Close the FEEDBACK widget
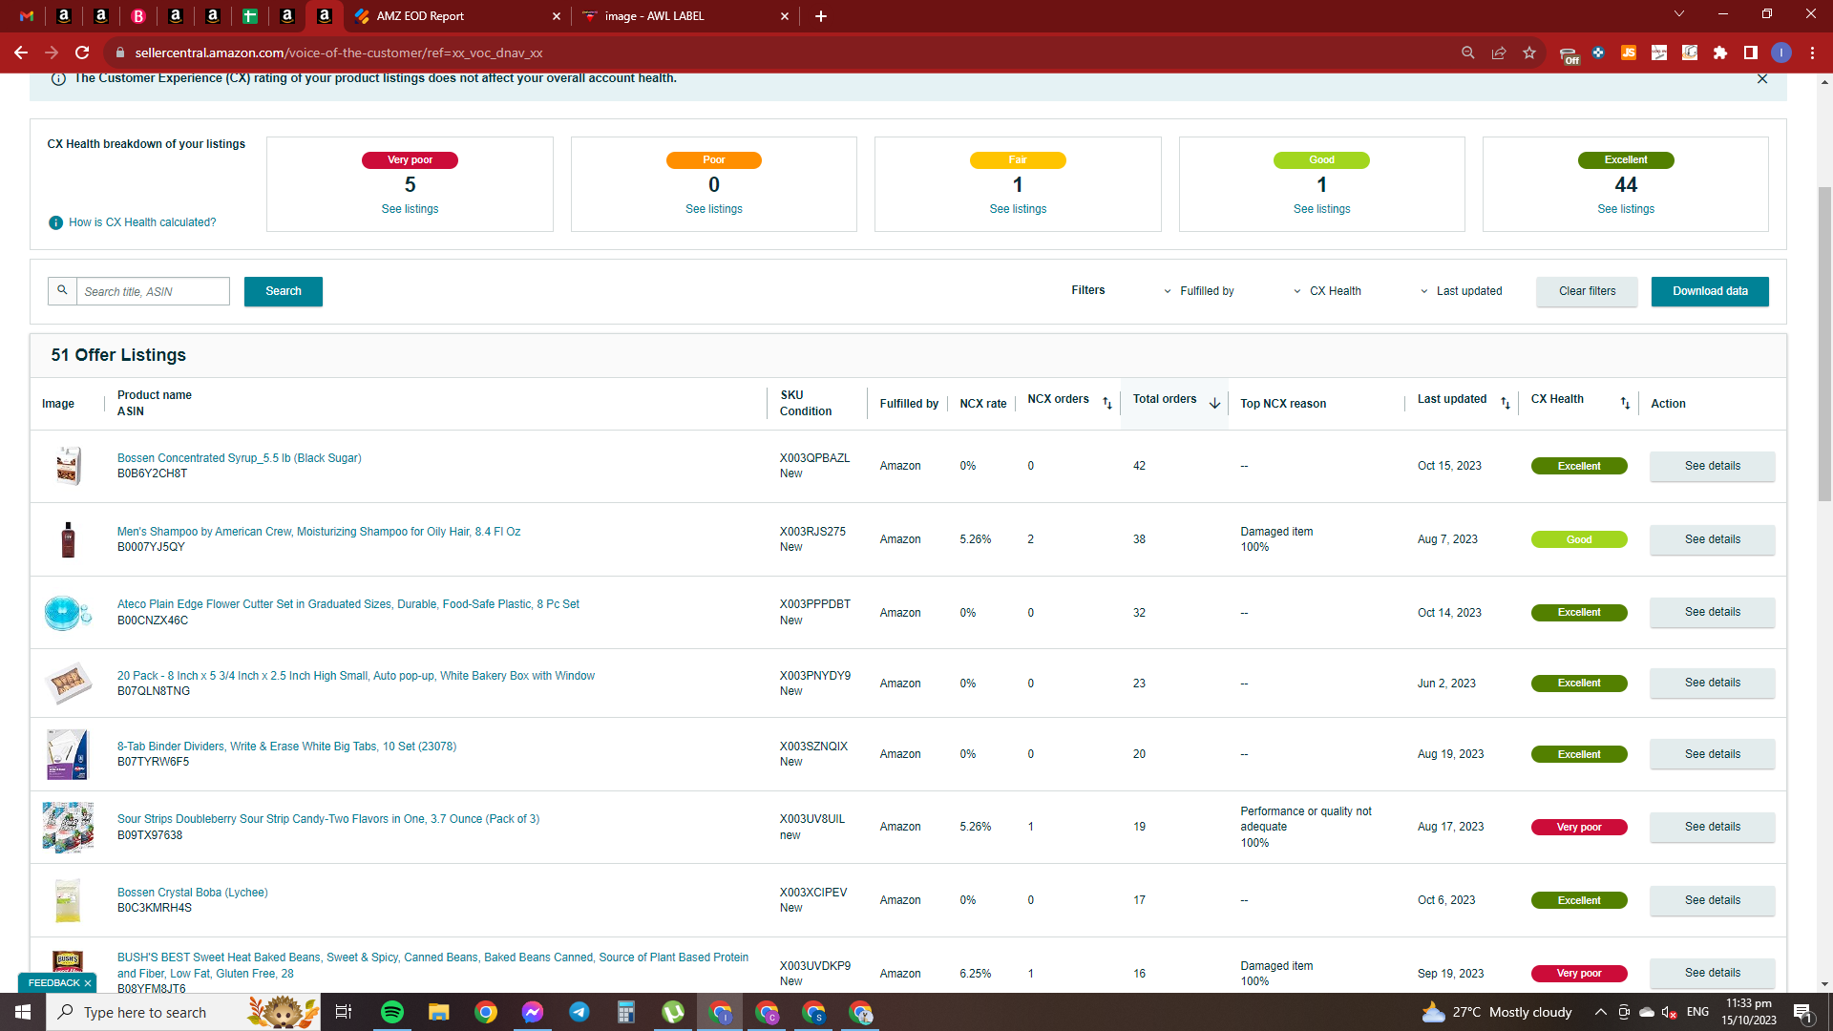Screen dimensions: 1833x1031 coord(88,983)
